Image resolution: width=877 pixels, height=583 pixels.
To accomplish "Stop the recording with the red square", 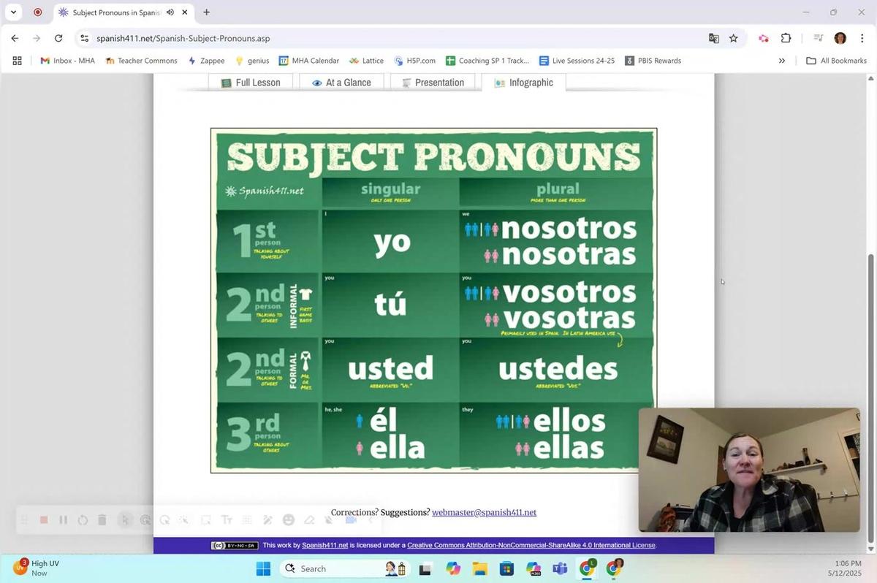I will [x=44, y=519].
